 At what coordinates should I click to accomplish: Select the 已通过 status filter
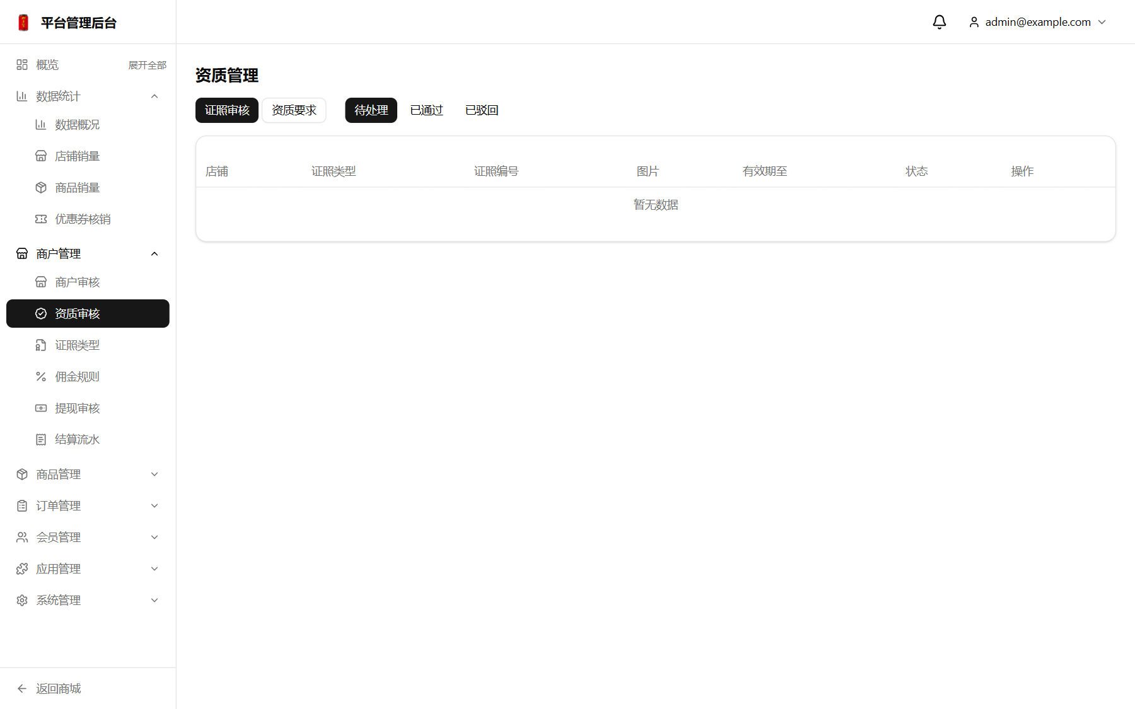pyautogui.click(x=427, y=110)
